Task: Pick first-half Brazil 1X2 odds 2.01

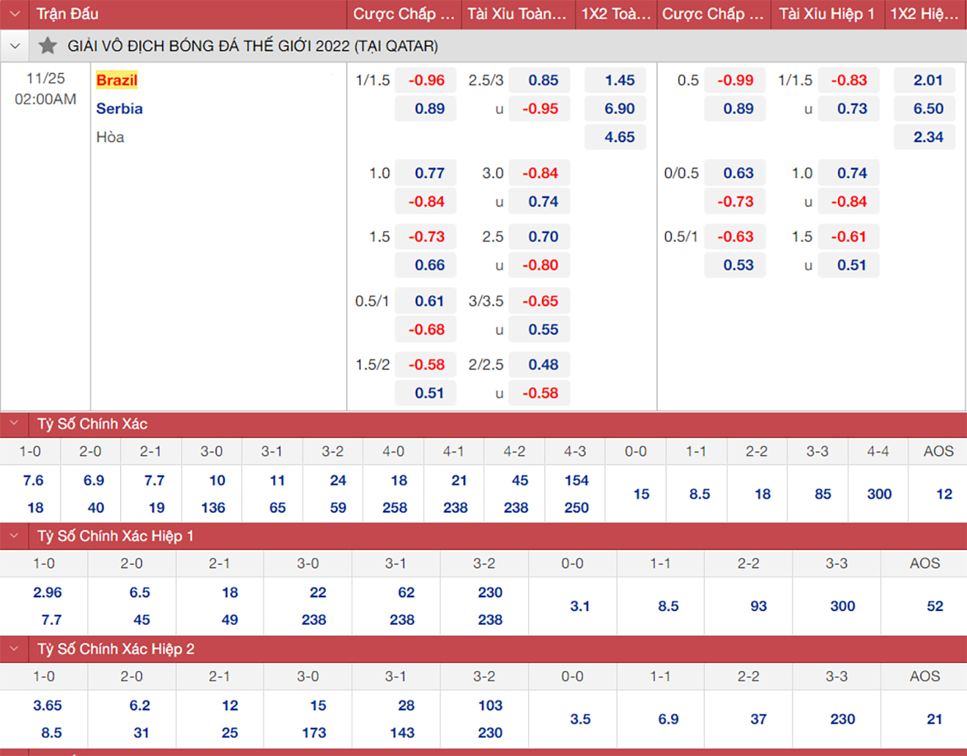Action: (x=925, y=80)
